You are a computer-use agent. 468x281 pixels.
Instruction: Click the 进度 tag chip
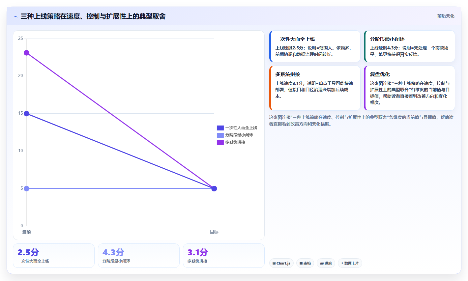point(326,263)
